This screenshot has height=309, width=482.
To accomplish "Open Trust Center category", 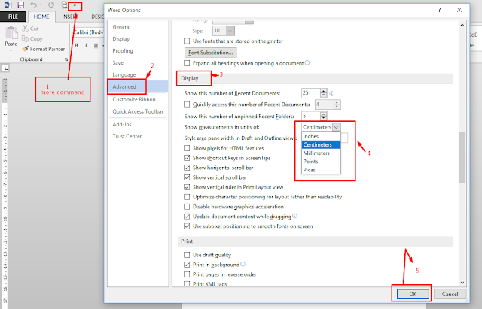I will pos(127,136).
